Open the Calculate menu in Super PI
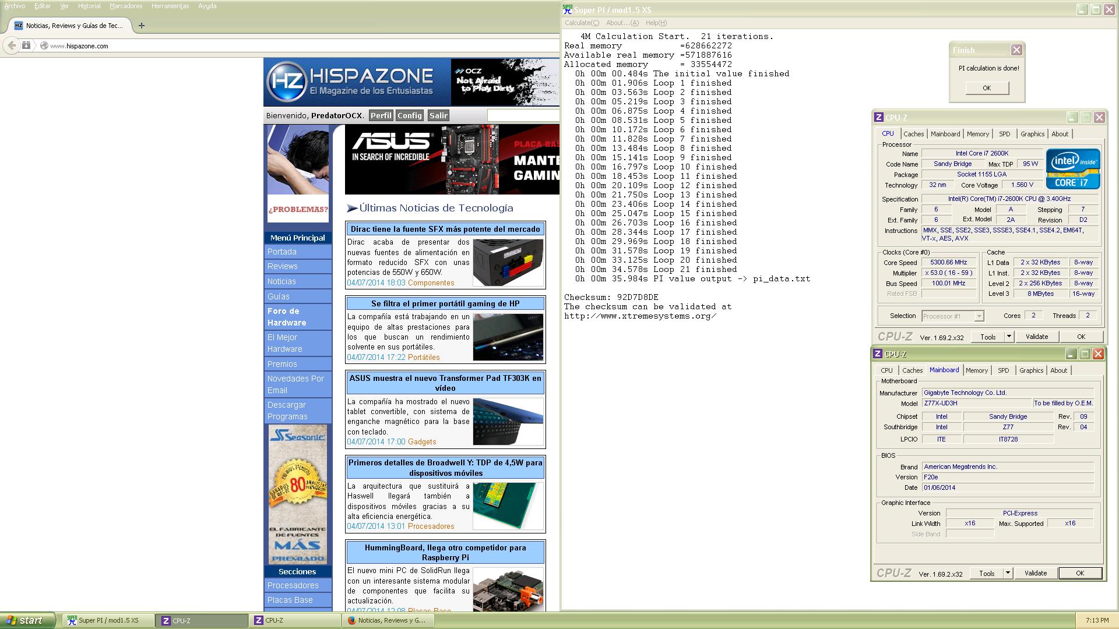Image resolution: width=1119 pixels, height=629 pixels. click(581, 23)
